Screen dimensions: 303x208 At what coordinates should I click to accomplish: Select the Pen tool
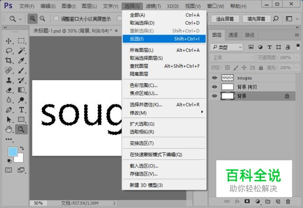(8, 109)
